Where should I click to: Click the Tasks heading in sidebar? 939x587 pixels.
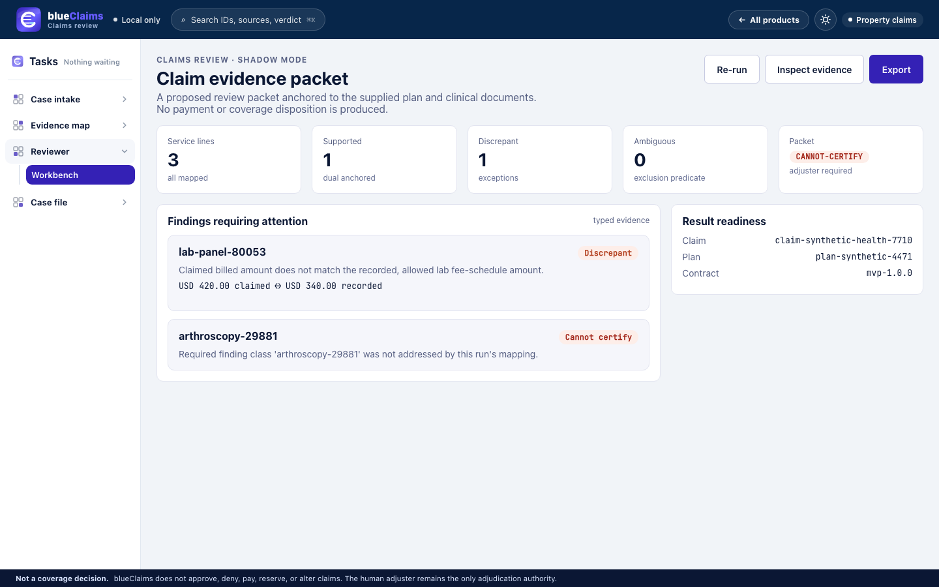(44, 61)
